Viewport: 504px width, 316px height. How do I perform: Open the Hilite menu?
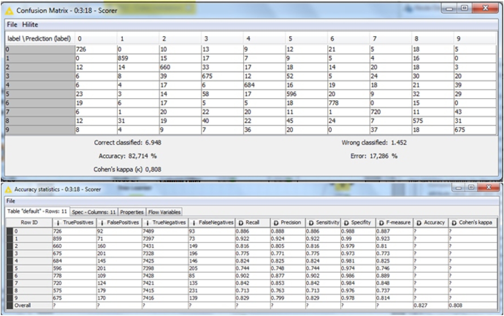pyautogui.click(x=30, y=24)
